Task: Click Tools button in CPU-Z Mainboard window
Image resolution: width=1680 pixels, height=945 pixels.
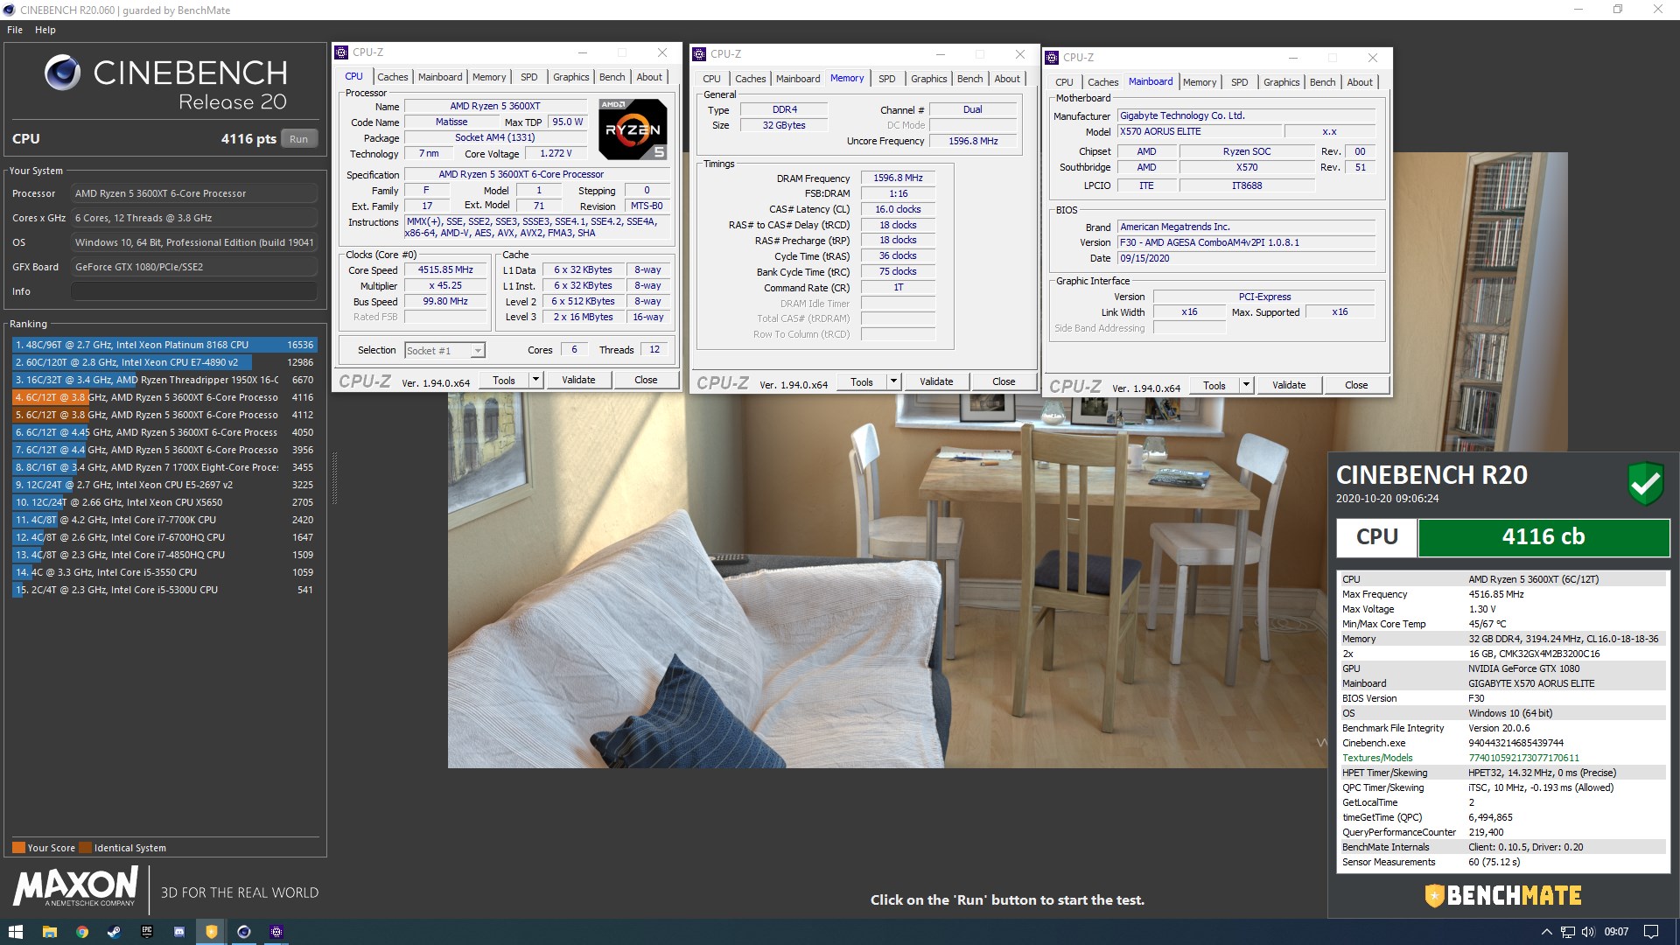Action: pyautogui.click(x=1214, y=385)
